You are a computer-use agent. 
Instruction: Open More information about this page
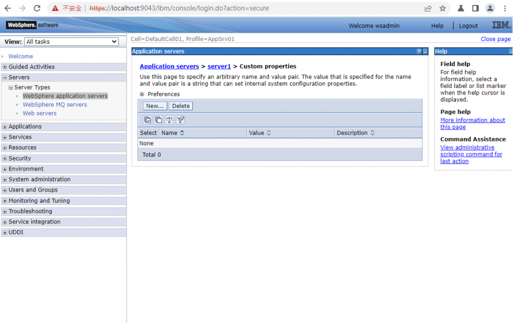[x=472, y=123]
